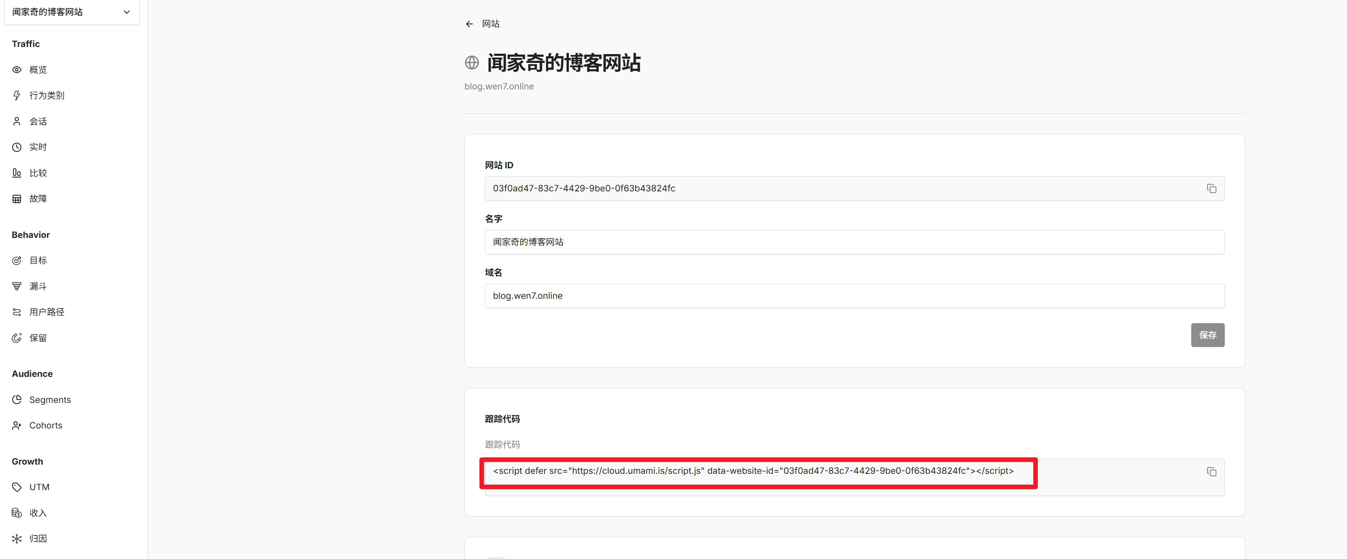Open the 保留 retention report
The height and width of the screenshot is (559, 1347).
38,338
